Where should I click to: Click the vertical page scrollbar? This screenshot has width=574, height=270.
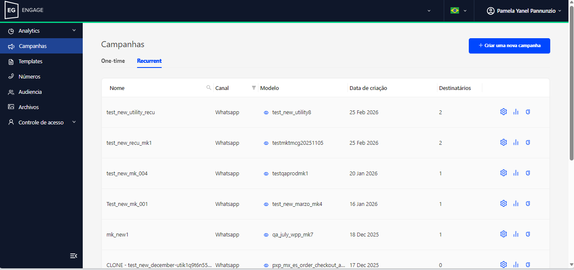(571, 85)
